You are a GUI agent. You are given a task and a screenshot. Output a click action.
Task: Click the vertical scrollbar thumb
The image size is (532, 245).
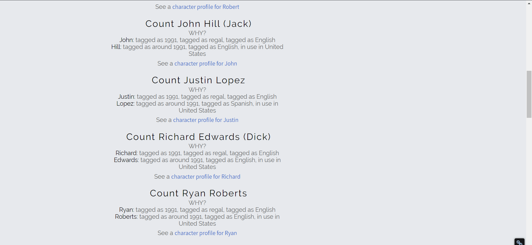[529, 94]
